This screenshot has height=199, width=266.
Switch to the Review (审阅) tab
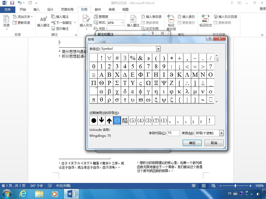coord(112,10)
